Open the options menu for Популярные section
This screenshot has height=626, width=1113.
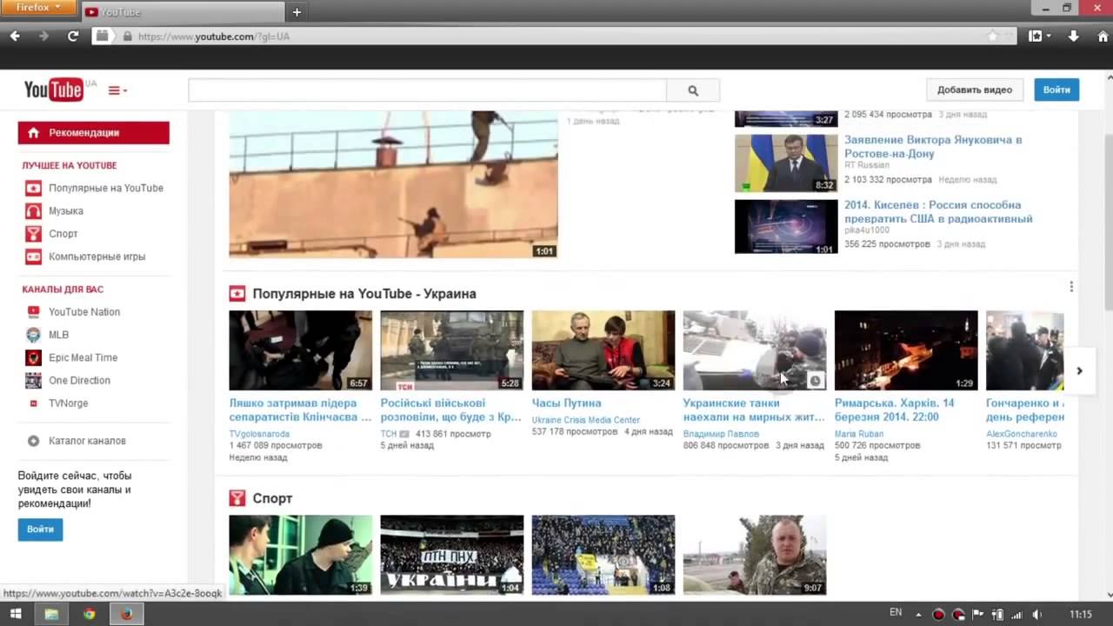tap(1071, 287)
